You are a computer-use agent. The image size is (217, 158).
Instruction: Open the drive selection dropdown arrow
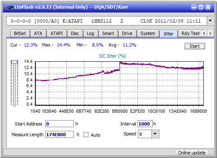(x=210, y=21)
